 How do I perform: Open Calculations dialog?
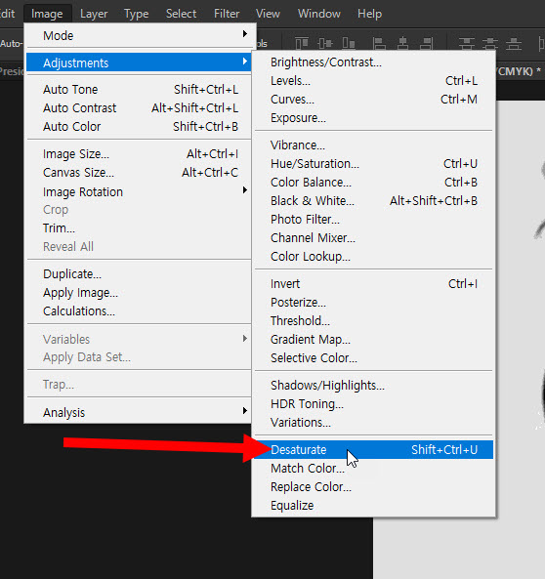tap(139, 310)
